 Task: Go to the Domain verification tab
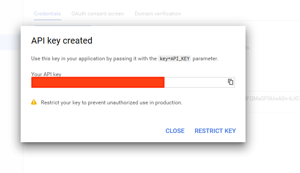[x=158, y=14]
